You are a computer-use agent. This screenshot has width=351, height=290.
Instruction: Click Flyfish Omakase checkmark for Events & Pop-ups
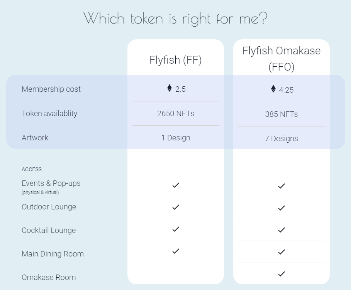pos(281,186)
